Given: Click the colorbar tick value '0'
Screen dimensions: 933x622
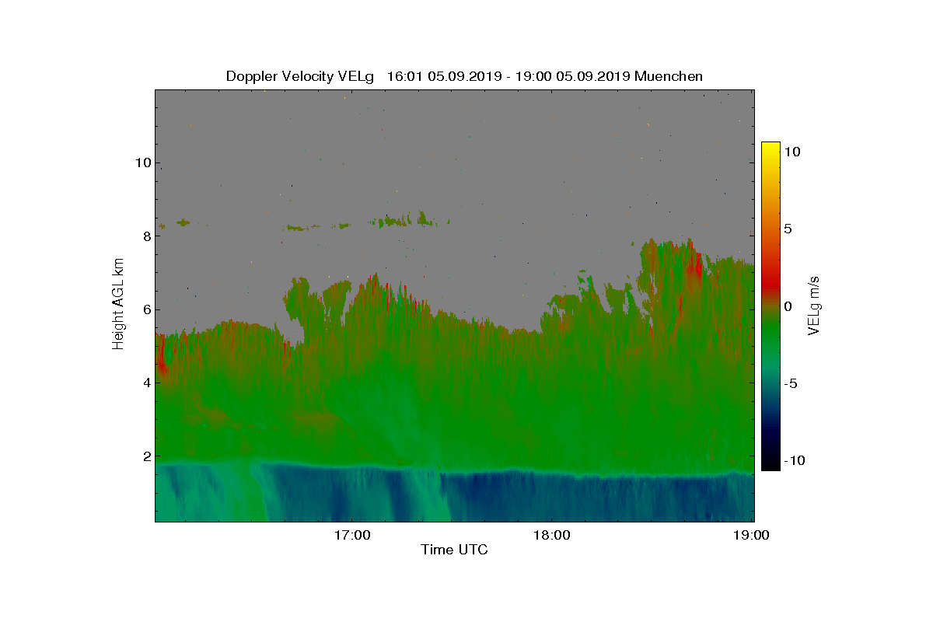Looking at the screenshot, I should [x=788, y=306].
